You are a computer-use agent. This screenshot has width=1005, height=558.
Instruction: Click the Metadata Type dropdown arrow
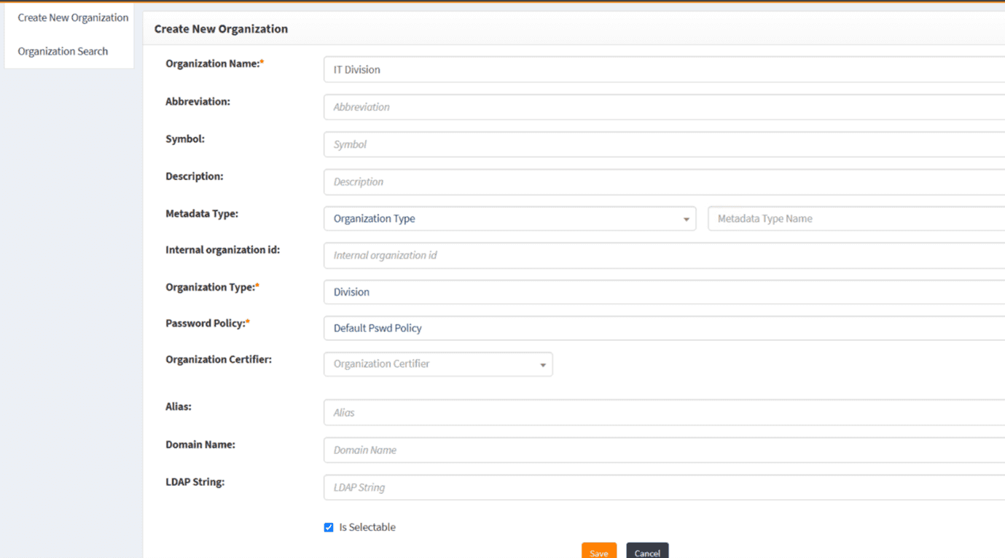[x=686, y=219]
